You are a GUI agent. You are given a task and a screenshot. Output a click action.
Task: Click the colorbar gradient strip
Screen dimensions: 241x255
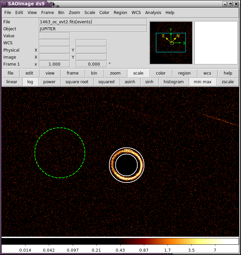pos(120,241)
